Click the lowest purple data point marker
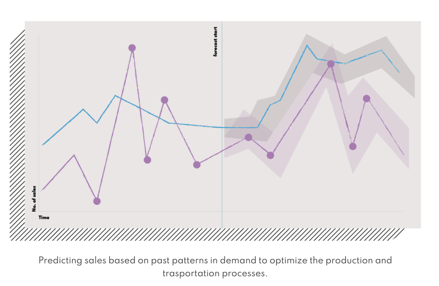Image resolution: width=439 pixels, height=286 pixels. (97, 201)
